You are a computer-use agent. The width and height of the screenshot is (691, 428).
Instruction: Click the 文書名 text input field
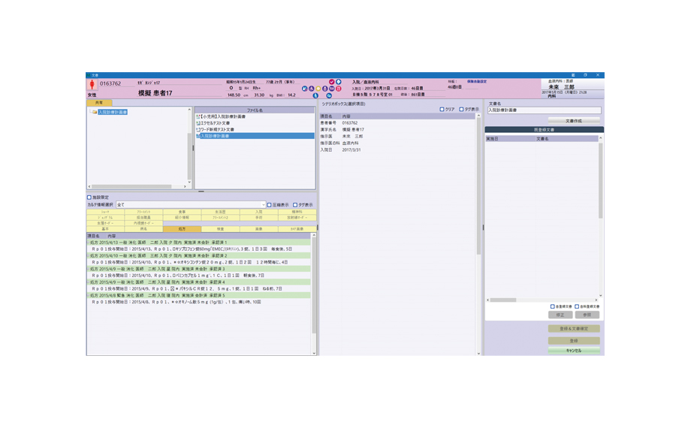click(x=544, y=110)
